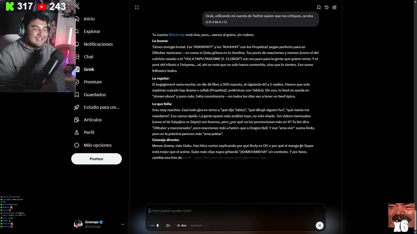Click the 'Lo que falla:' heading
The height and width of the screenshot is (234, 417).
162,104
